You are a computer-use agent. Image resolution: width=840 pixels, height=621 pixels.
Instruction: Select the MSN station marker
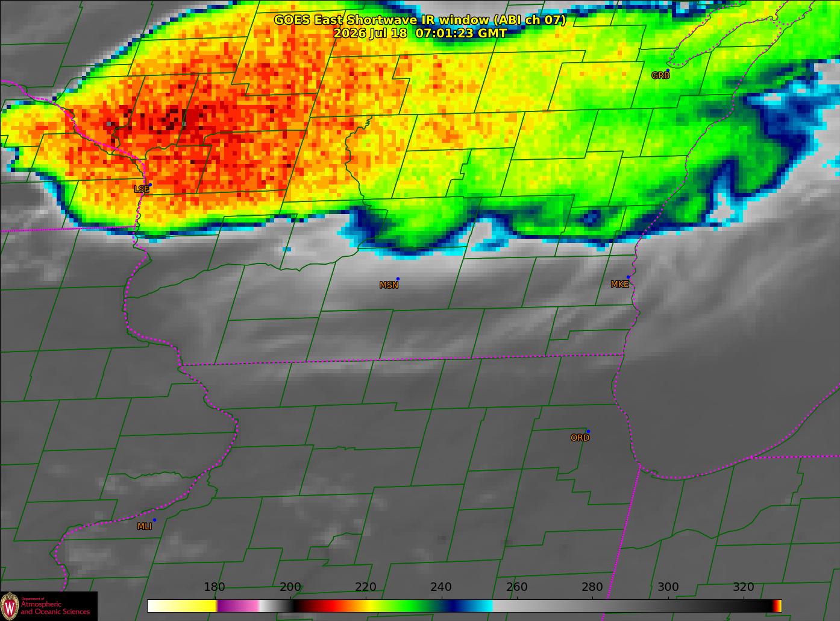[398, 279]
